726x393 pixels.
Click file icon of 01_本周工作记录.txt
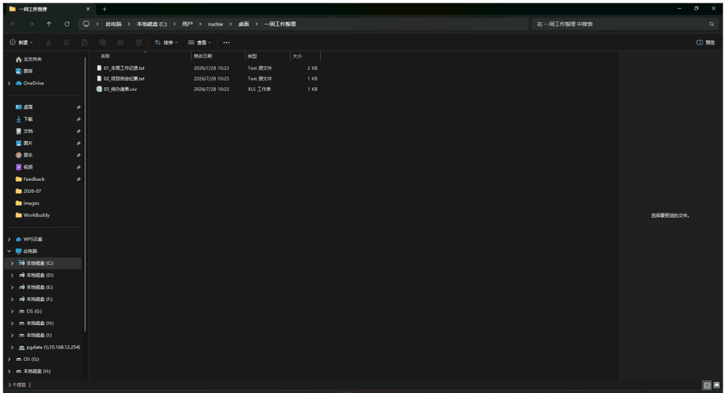(x=99, y=68)
